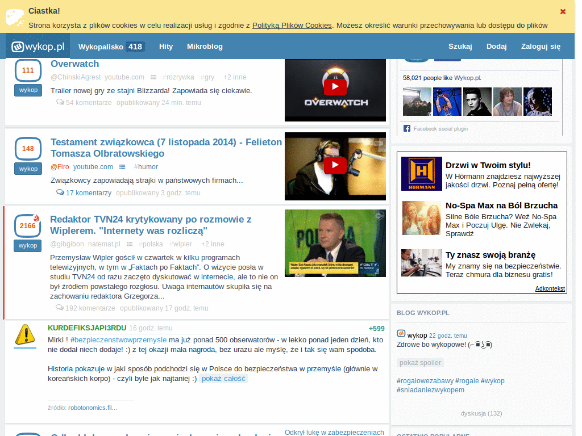The height and width of the screenshot is (436, 582).
Task: Expand post with pokaż całość
Action: pyautogui.click(x=223, y=379)
